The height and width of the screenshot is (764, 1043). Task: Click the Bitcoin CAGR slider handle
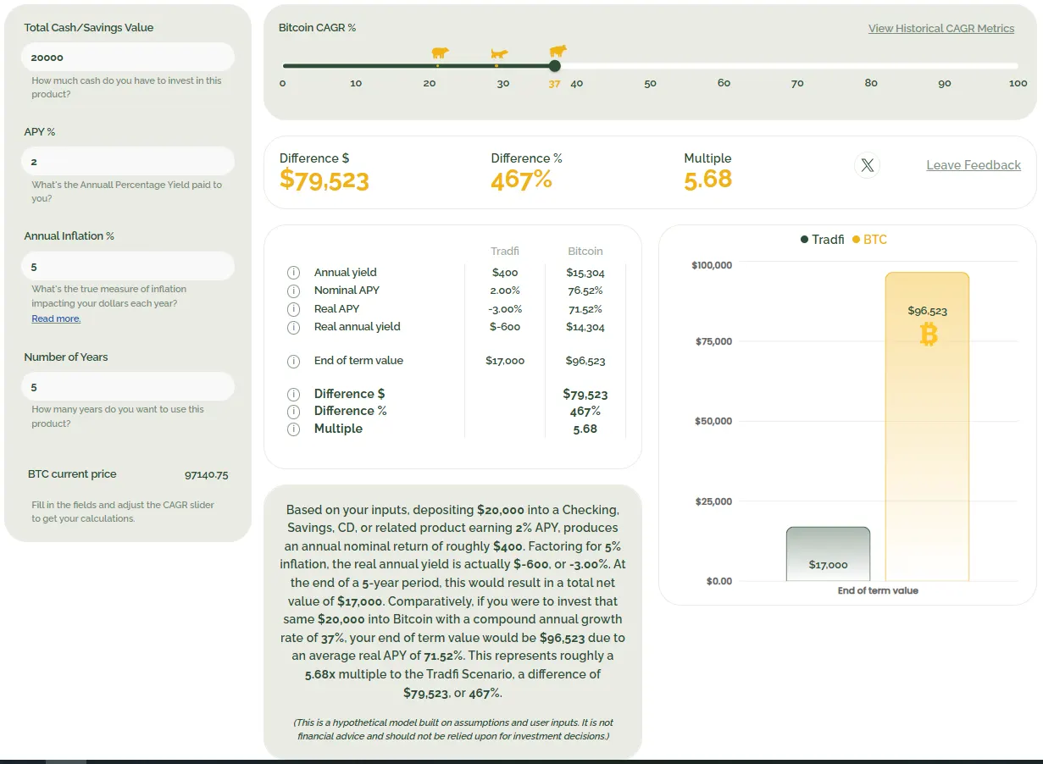tap(555, 66)
